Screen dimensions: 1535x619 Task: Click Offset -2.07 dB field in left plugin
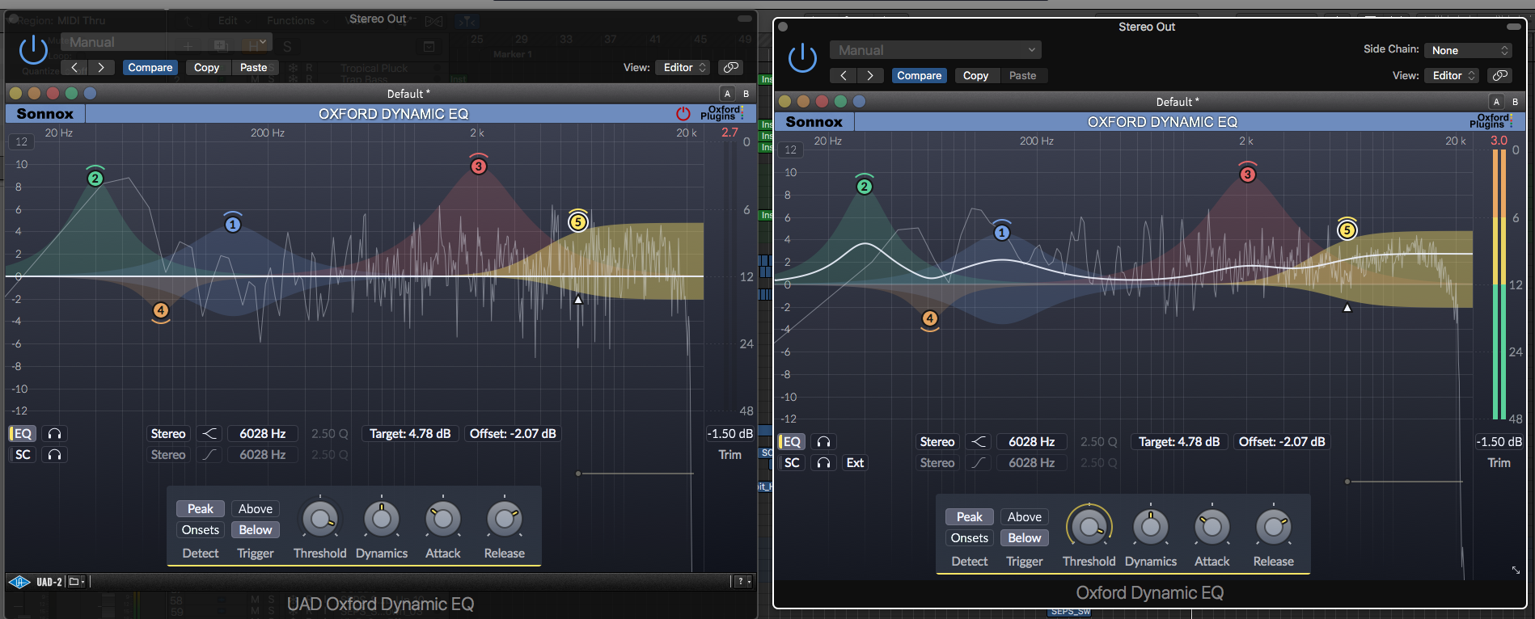(x=513, y=434)
